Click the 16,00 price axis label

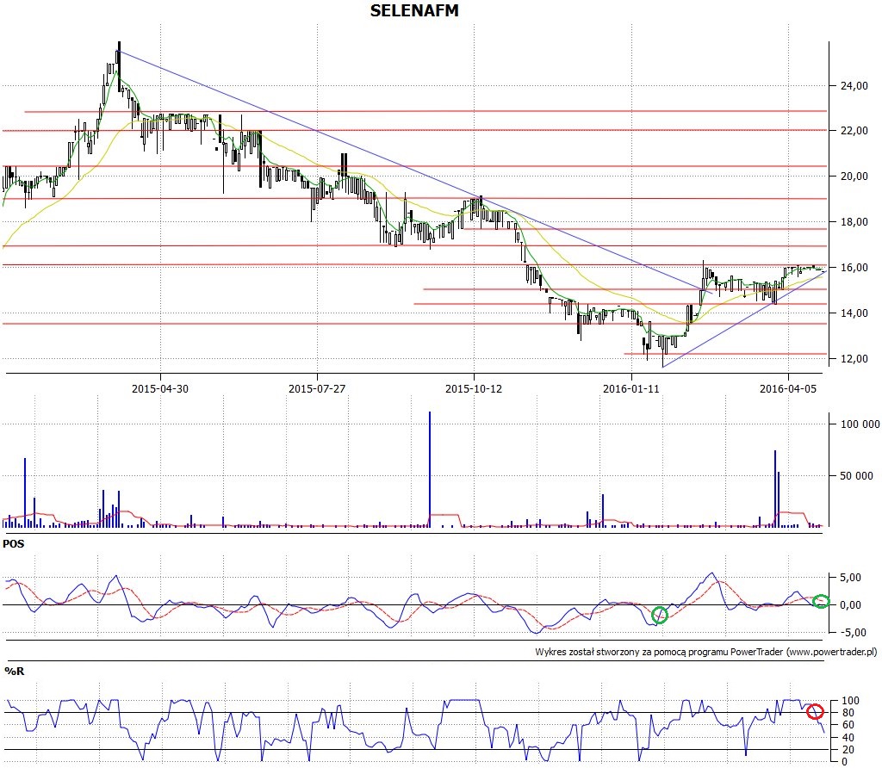[x=854, y=268]
